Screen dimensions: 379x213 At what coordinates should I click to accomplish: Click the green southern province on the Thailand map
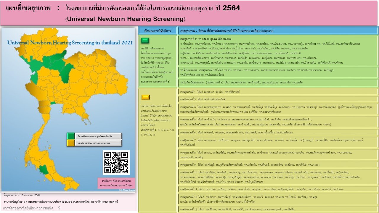pos(44,170)
